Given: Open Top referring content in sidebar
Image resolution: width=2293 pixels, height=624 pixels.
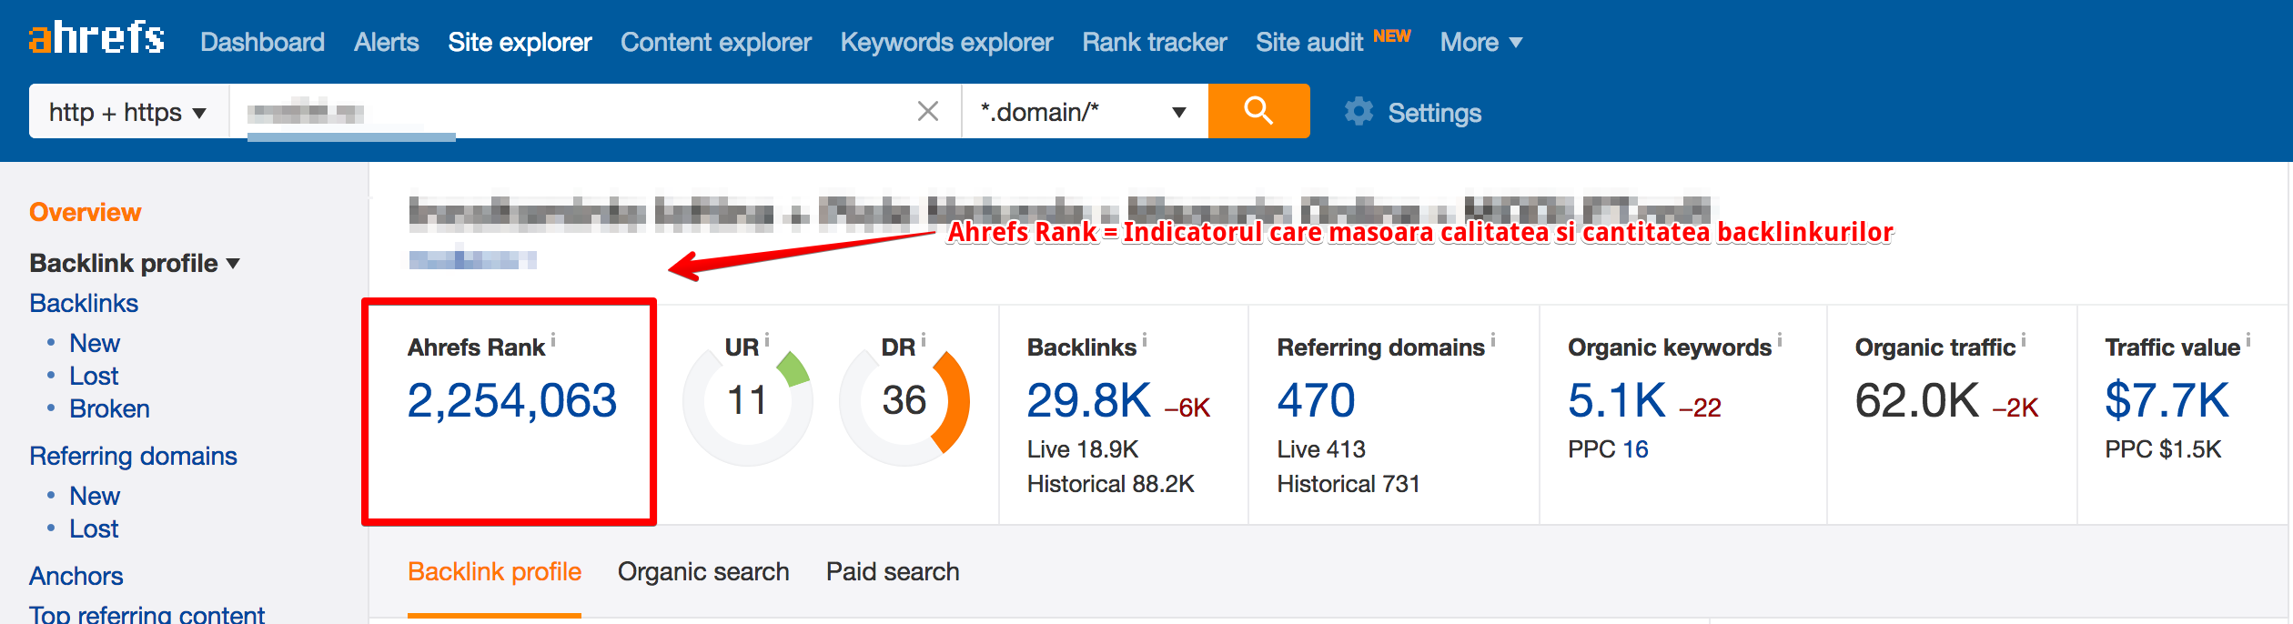Looking at the screenshot, I should coord(146,614).
